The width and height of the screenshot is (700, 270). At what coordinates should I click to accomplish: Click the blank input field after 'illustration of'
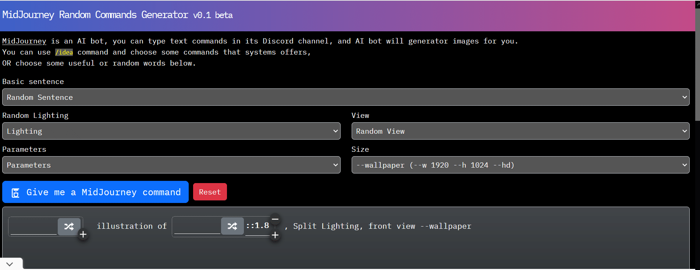point(197,226)
